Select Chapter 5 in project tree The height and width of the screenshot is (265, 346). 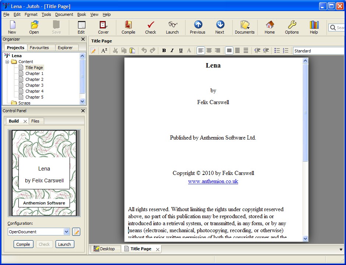(x=34, y=97)
